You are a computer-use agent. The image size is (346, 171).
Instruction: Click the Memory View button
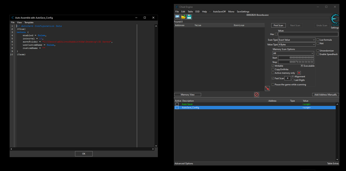188,95
